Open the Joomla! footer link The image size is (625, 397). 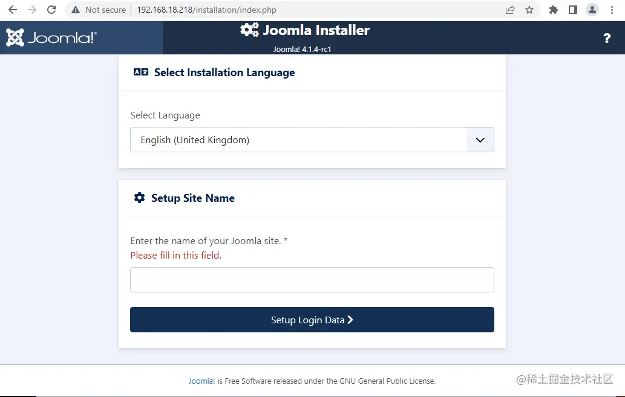click(201, 381)
